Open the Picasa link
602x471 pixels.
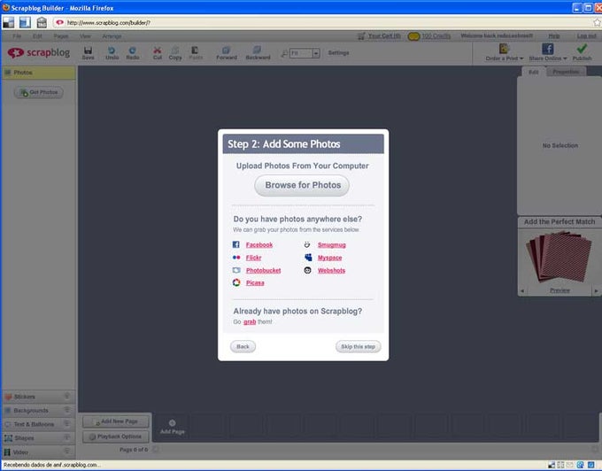[x=255, y=283]
